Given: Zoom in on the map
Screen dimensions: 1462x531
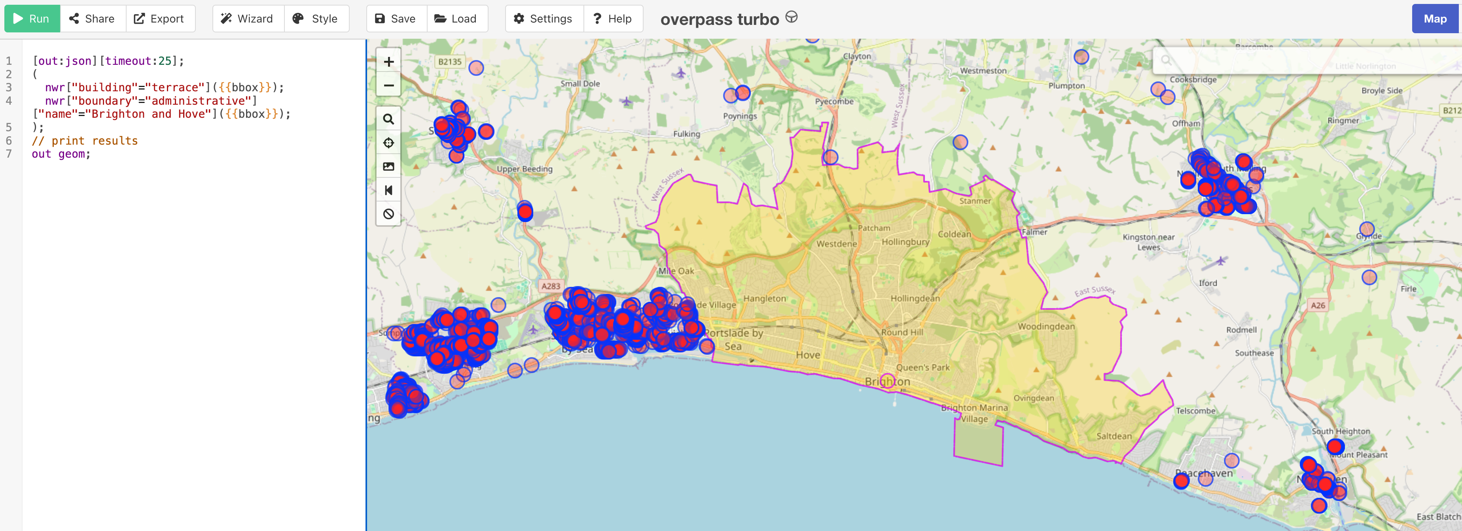Looking at the screenshot, I should point(389,62).
